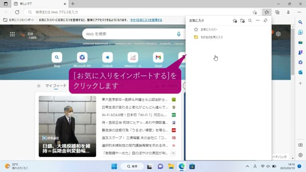Image resolution: width=306 pixels, height=172 pixels.
Task: Open taskbar clock 14:16
Action: [287, 166]
